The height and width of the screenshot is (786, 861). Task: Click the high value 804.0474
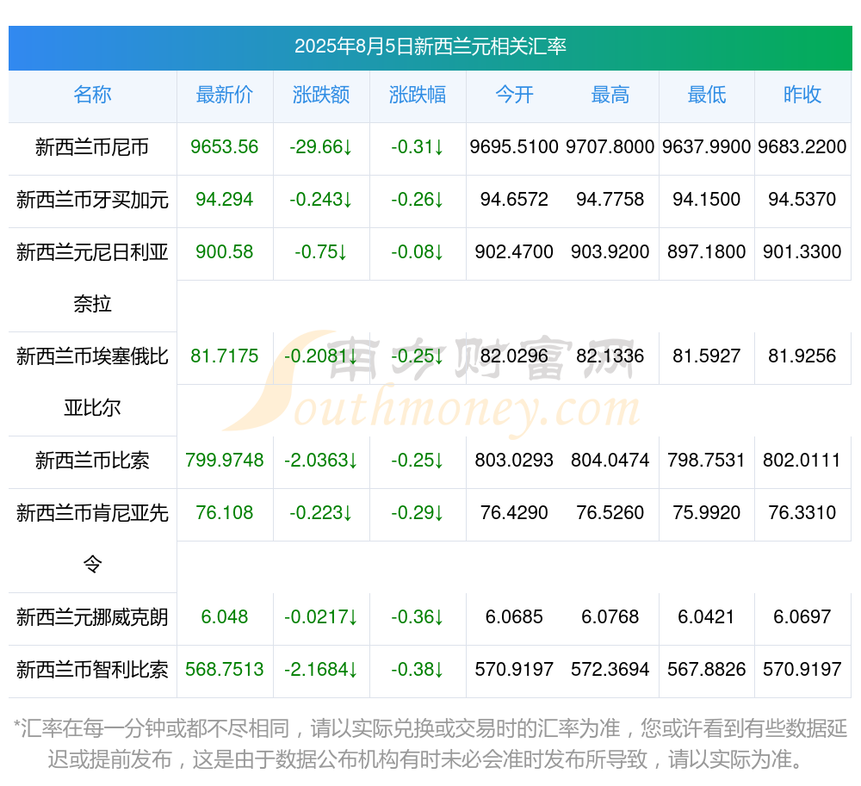point(610,460)
